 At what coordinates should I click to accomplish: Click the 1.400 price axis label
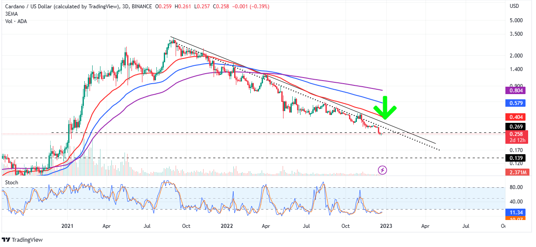(x=516, y=69)
